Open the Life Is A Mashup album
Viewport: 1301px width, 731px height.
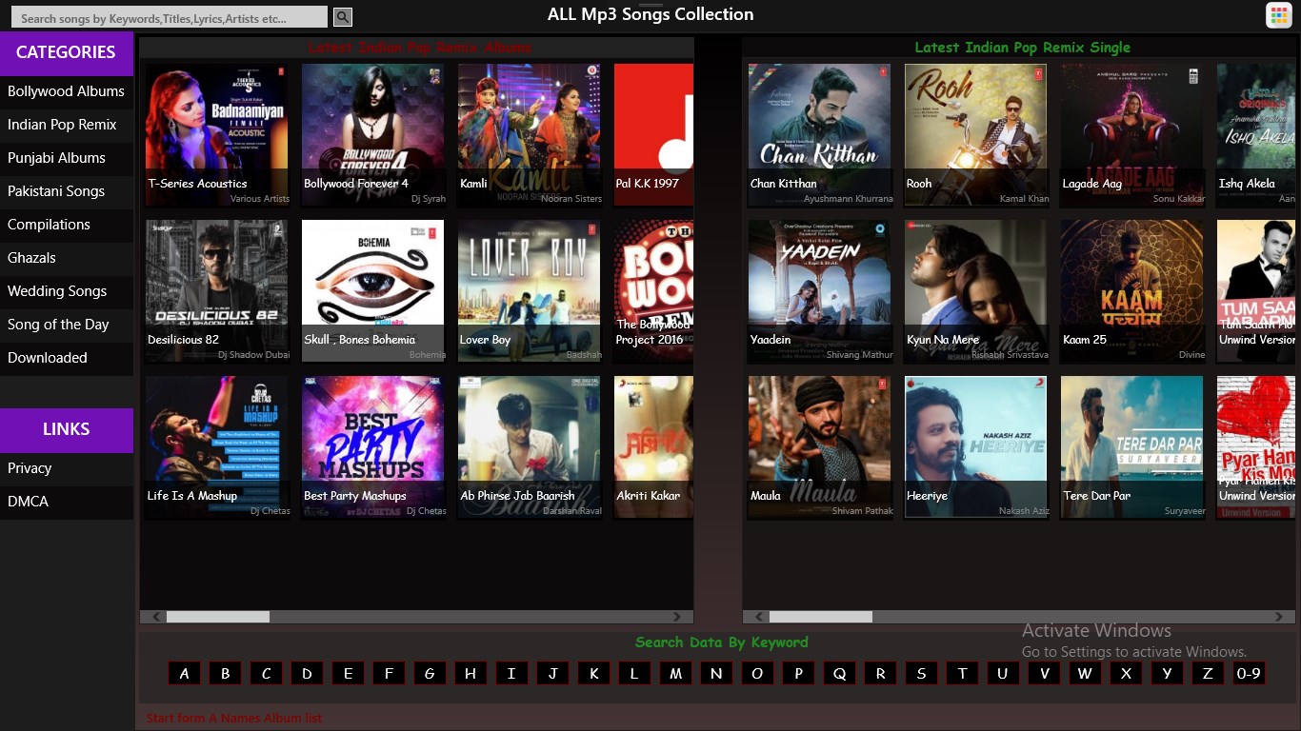click(216, 447)
